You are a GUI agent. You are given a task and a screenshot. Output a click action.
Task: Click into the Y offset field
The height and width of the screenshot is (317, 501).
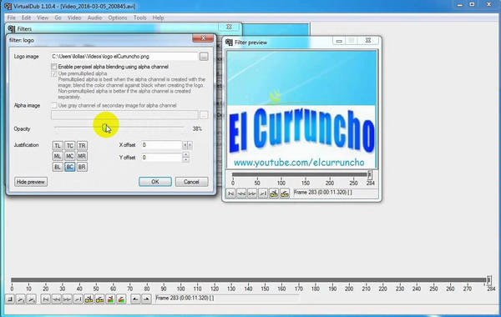click(161, 158)
